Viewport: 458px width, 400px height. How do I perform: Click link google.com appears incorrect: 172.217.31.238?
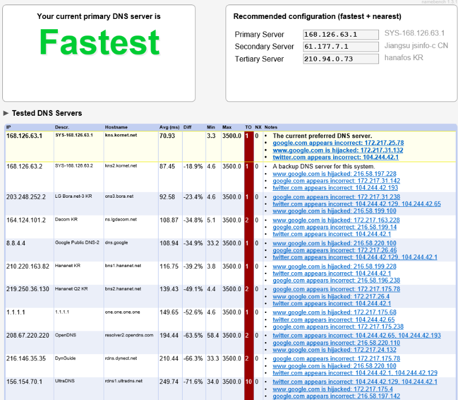pyautogui.click(x=336, y=197)
